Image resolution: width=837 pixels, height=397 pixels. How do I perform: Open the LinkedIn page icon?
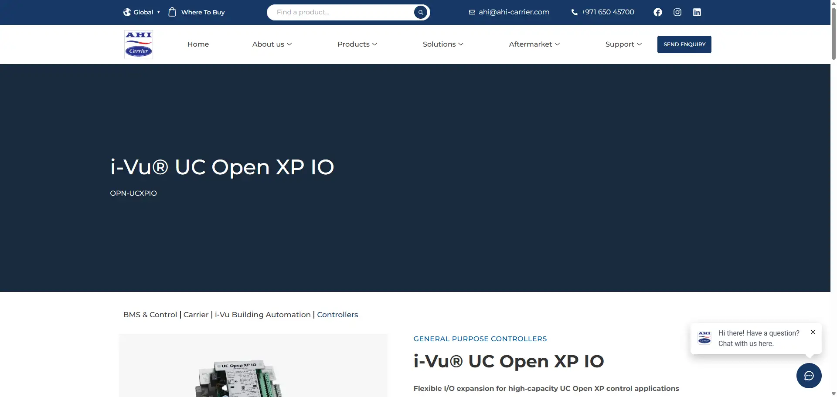coord(697,12)
